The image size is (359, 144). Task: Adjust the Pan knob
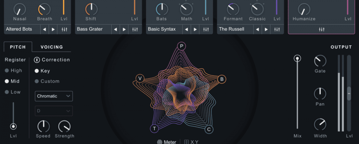pyautogui.click(x=320, y=94)
